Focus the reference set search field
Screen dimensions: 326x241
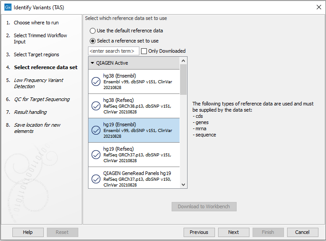114,51
